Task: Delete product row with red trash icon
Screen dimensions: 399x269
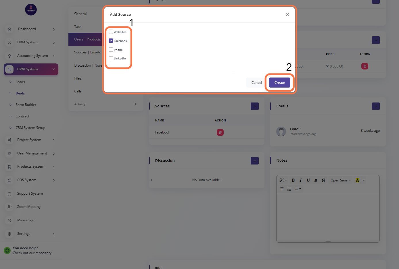Action: click(365, 66)
